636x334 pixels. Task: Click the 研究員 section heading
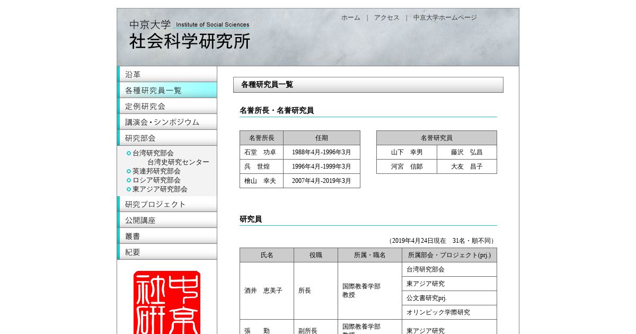[251, 219]
